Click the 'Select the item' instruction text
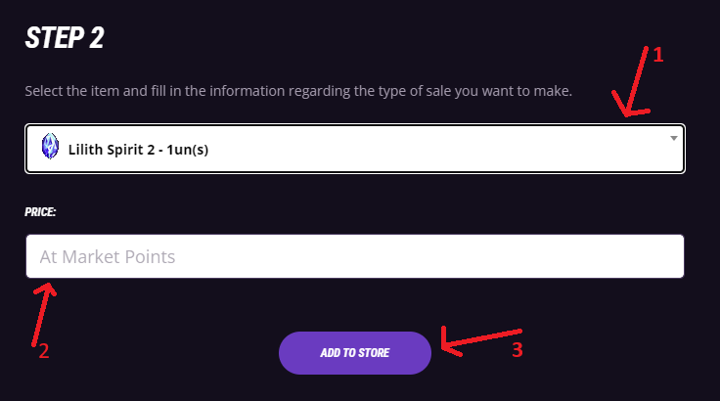Viewport: 720px width, 401px height. click(298, 91)
